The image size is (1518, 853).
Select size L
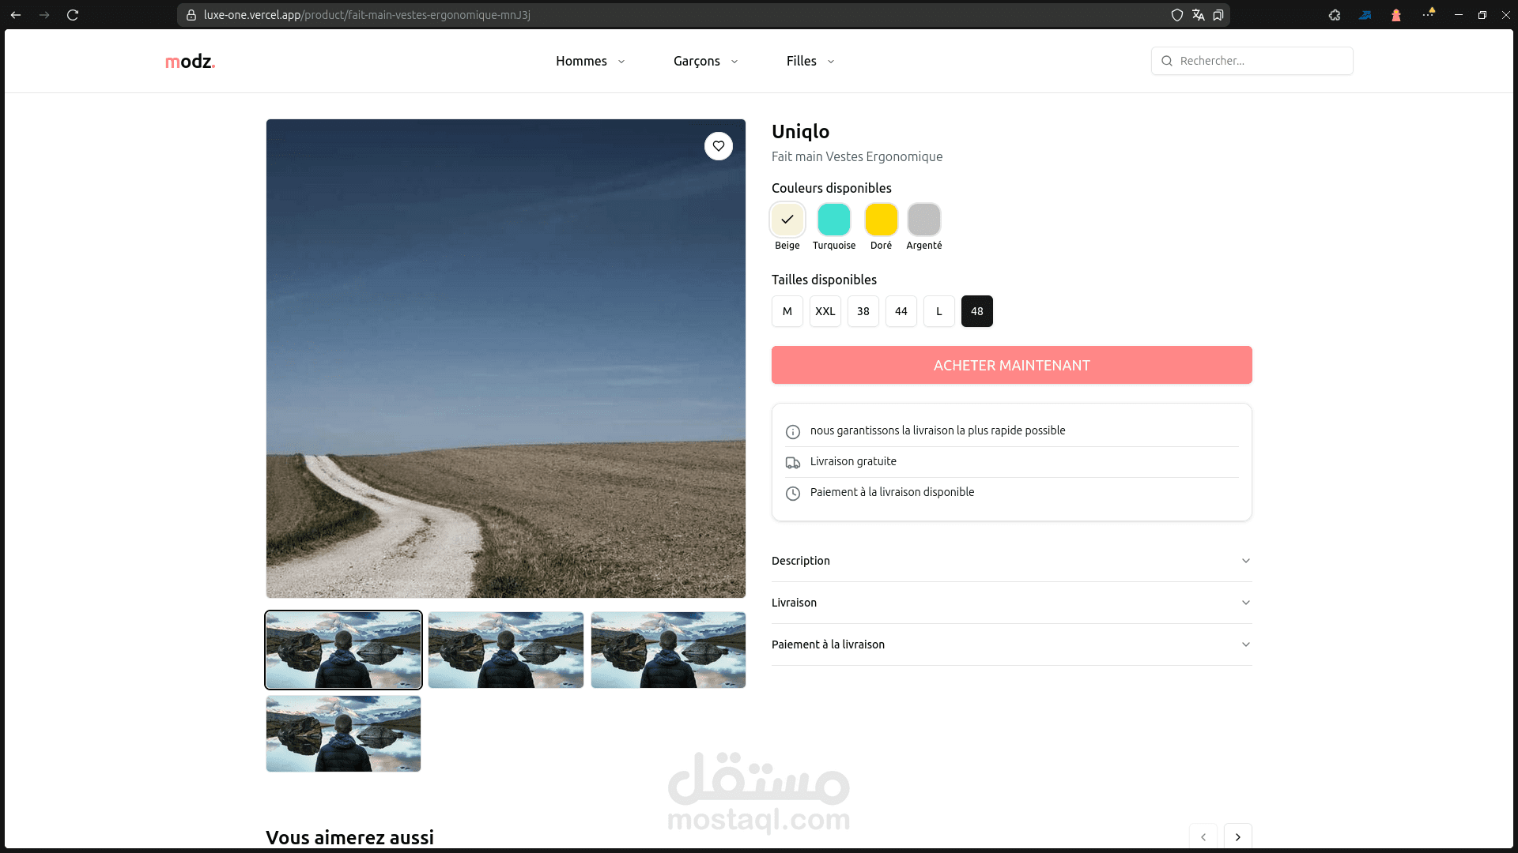click(939, 311)
